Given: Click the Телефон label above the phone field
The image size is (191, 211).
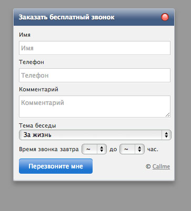Looking at the screenshot, I should [32, 62].
